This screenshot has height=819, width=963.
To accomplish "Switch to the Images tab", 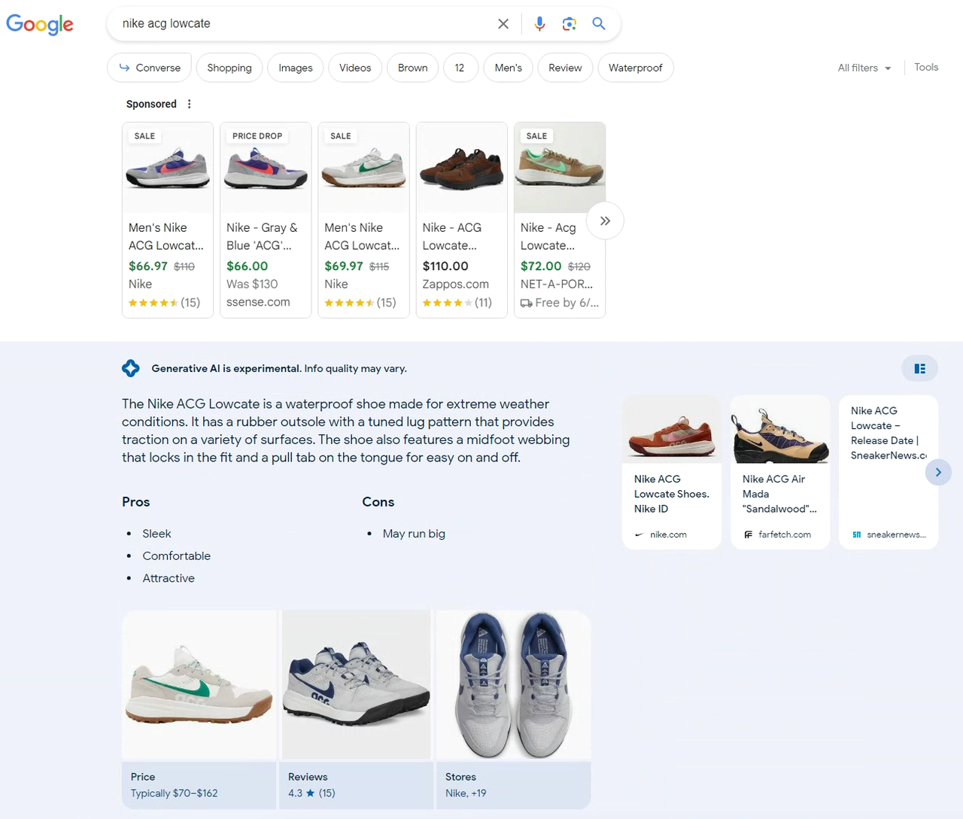I will (x=296, y=68).
